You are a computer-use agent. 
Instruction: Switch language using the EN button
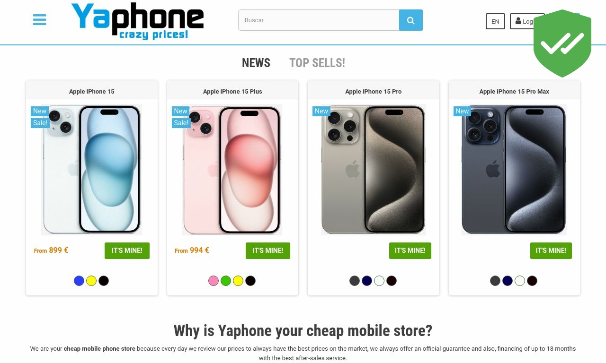(x=495, y=21)
